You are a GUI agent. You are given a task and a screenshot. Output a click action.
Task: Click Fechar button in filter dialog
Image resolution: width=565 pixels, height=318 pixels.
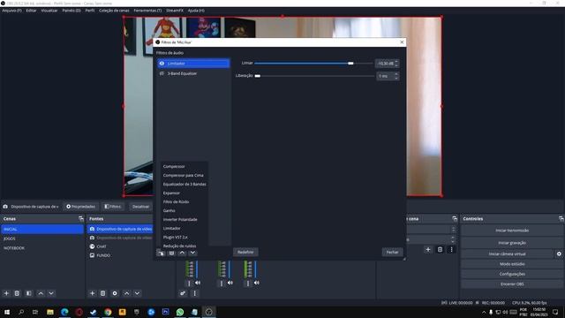pos(392,252)
